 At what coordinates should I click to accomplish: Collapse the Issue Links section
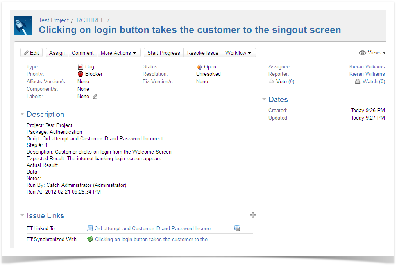point(22,215)
